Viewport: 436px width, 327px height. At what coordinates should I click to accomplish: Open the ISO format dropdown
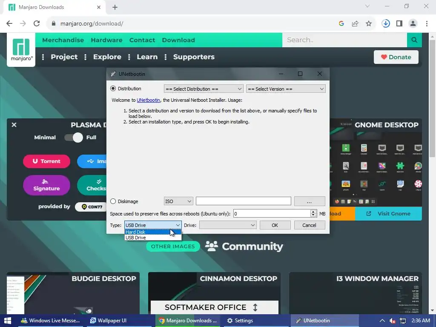[x=178, y=201]
